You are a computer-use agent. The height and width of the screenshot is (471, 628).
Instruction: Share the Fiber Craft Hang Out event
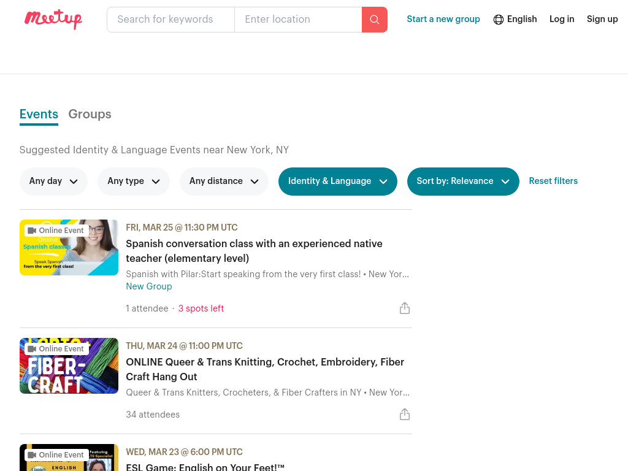coord(405,415)
